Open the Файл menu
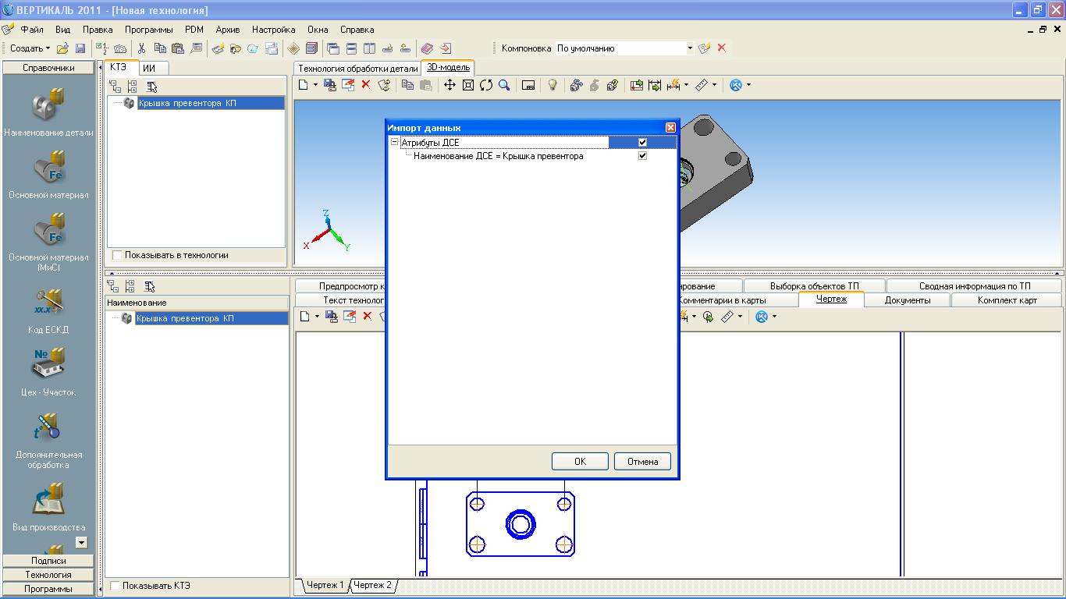This screenshot has height=599, width=1066. coord(32,30)
